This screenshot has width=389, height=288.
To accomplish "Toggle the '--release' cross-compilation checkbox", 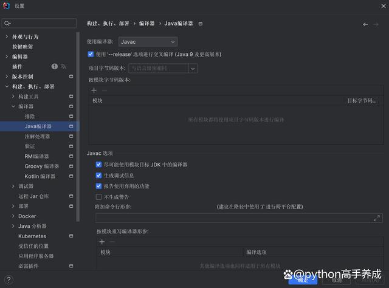I will [91, 54].
